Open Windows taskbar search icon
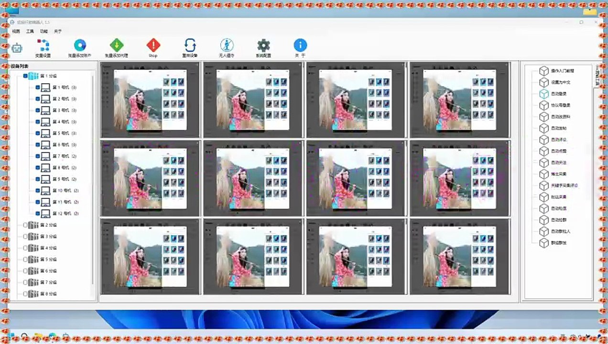The image size is (608, 344). click(24, 336)
